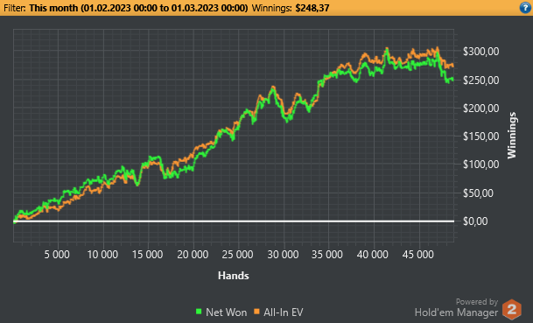Click the 25 000 hands axis label

pyautogui.click(x=237, y=255)
